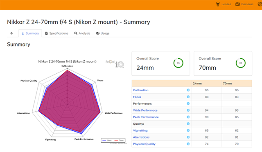This screenshot has height=152, width=262.
Task: Select the 70mm Overall Score card
Action: click(223, 64)
